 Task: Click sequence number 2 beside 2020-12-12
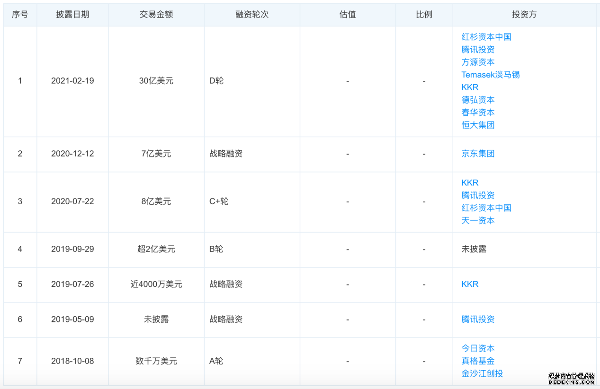pos(20,154)
